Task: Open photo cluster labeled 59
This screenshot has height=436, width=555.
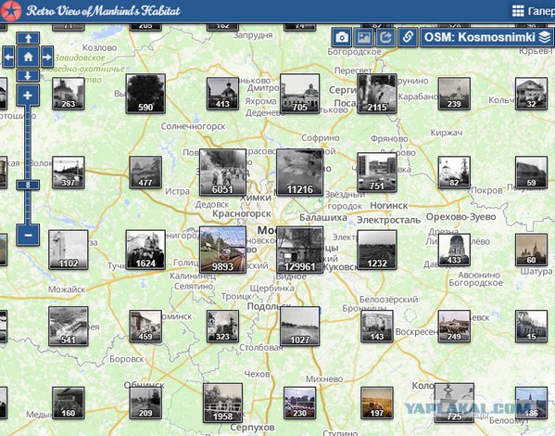Action: click(531, 173)
